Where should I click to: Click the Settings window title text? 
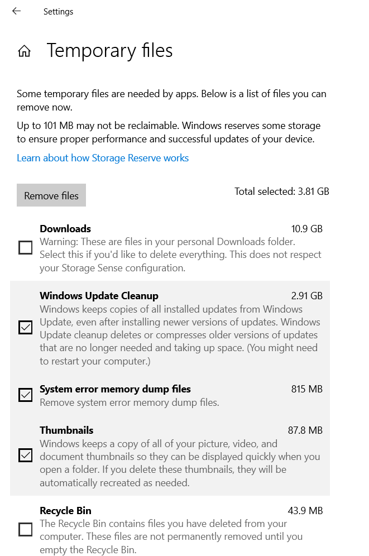58,11
